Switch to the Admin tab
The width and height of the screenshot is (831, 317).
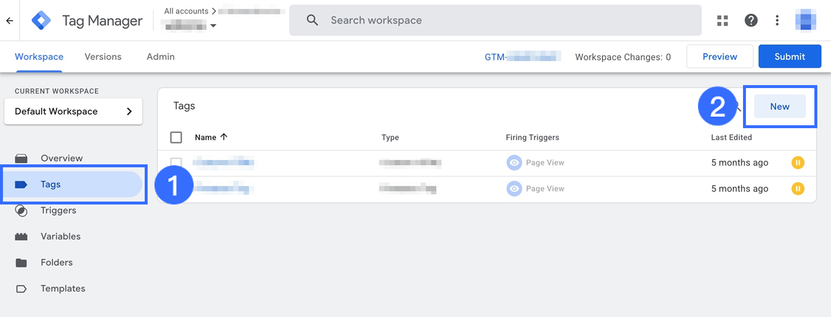[160, 57]
